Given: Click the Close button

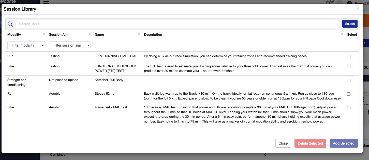Looking at the screenshot, I should pyautogui.click(x=283, y=143).
